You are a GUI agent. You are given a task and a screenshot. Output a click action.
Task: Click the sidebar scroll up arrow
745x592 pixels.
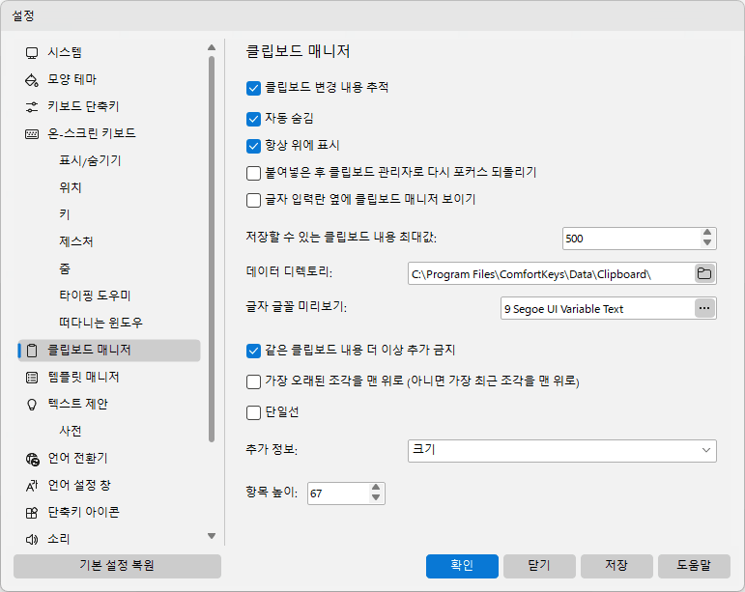[x=212, y=47]
